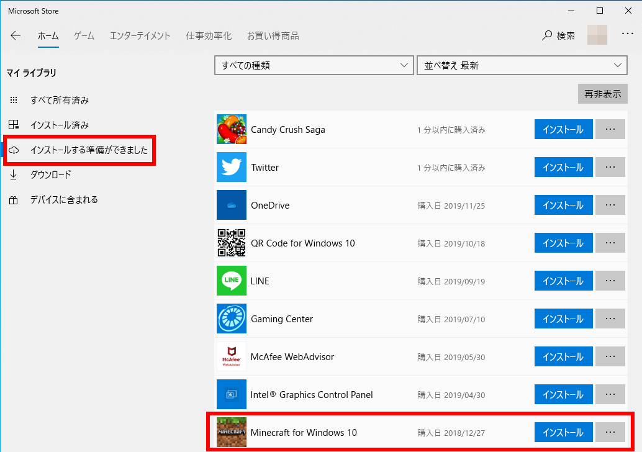This screenshot has height=452, width=642.
Task: Click the Candy Crush Saga title text
Action: click(x=288, y=130)
